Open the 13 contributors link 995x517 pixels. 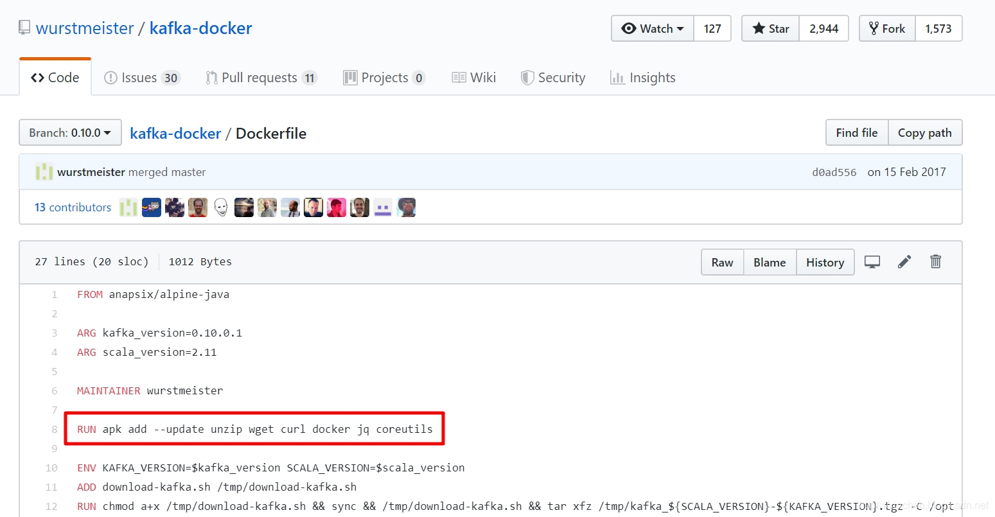(x=73, y=207)
